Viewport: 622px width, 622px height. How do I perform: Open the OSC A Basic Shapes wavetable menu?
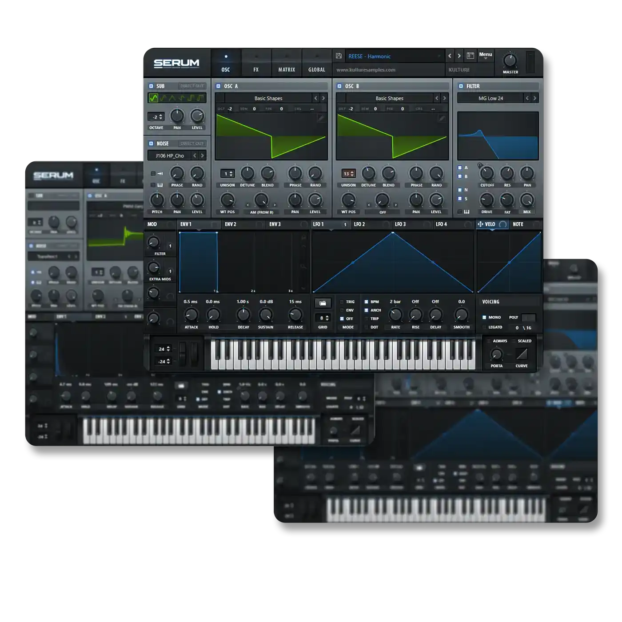[268, 98]
